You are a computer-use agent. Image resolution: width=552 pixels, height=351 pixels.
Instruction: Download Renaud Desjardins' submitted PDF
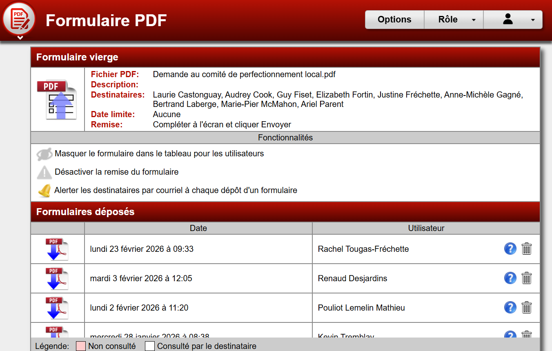(x=57, y=278)
